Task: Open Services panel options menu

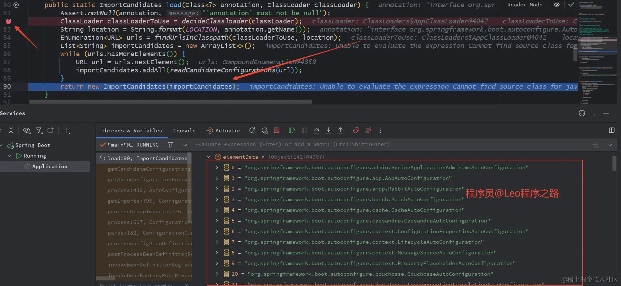Action: coord(594,113)
